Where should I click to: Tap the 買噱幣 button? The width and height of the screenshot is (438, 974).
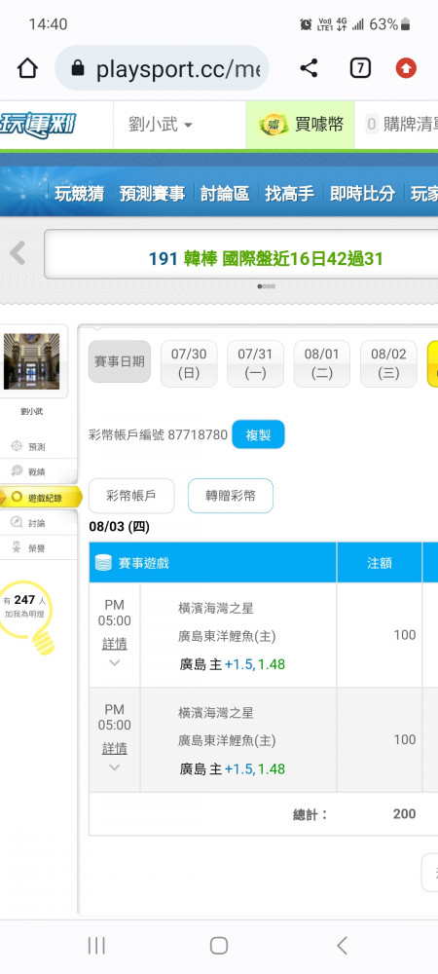click(300, 125)
